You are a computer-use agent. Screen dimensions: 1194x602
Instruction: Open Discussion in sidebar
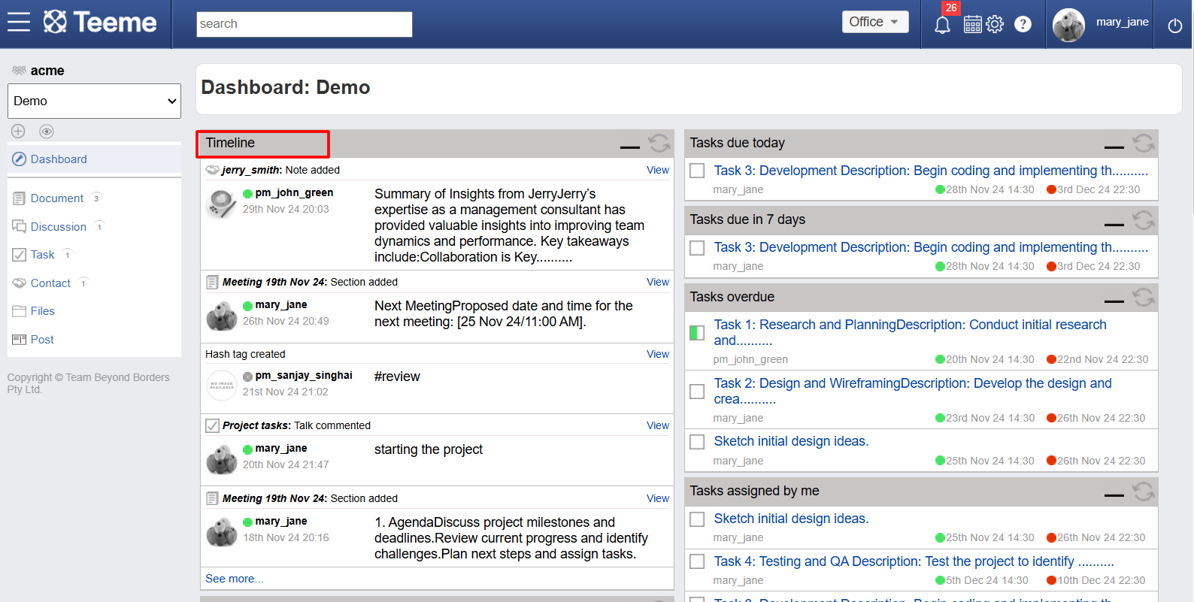(x=59, y=227)
